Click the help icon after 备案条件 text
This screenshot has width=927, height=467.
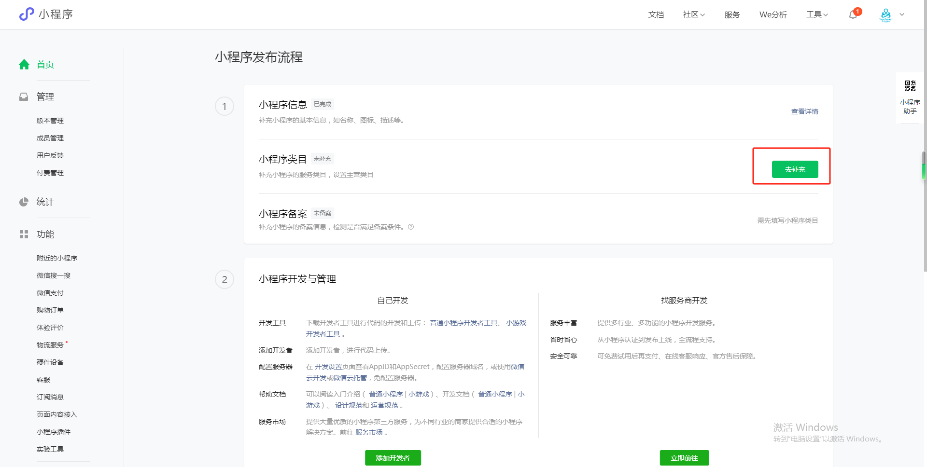coord(411,227)
